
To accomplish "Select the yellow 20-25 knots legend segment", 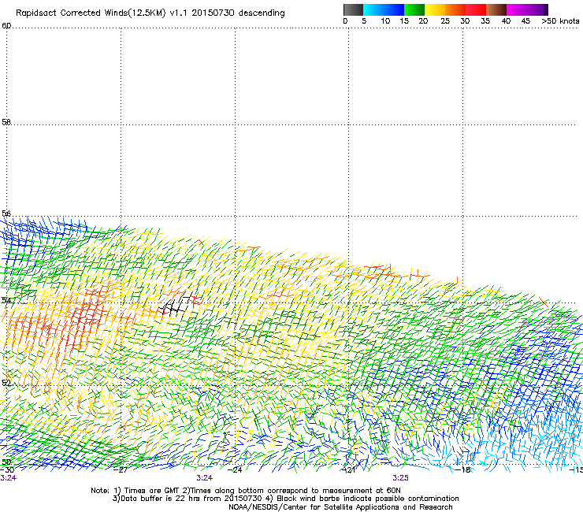I will pyautogui.click(x=435, y=9).
